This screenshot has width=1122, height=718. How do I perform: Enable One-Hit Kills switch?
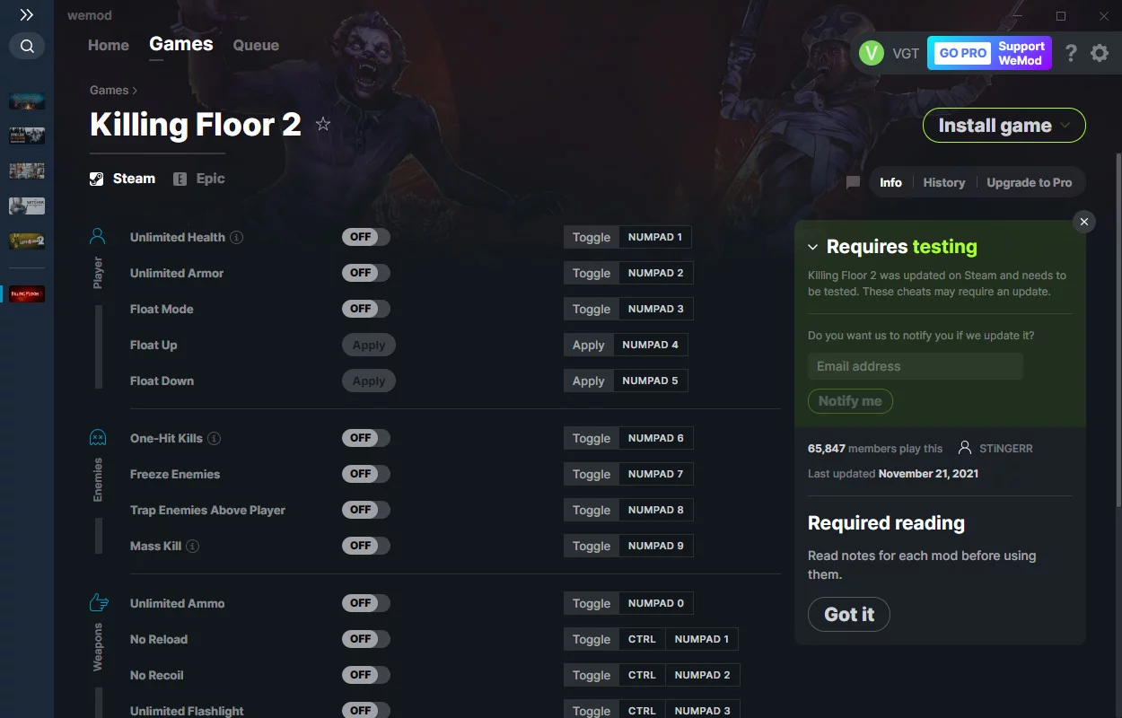pos(366,438)
